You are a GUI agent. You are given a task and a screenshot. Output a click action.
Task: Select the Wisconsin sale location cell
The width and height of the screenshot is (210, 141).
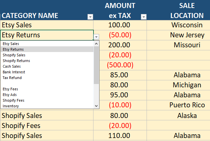[178, 25]
